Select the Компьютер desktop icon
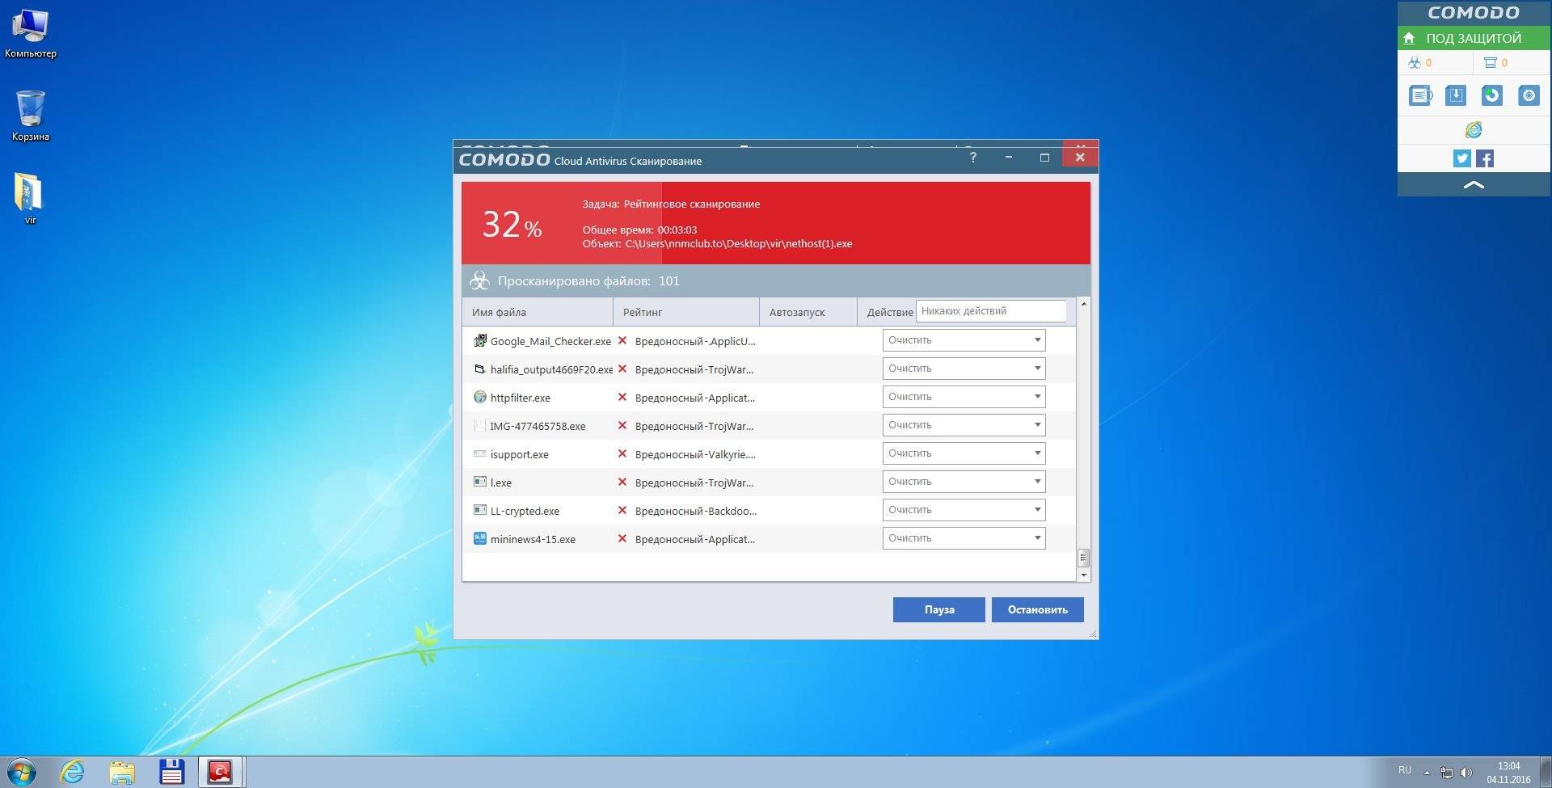1552x788 pixels. tap(31, 34)
